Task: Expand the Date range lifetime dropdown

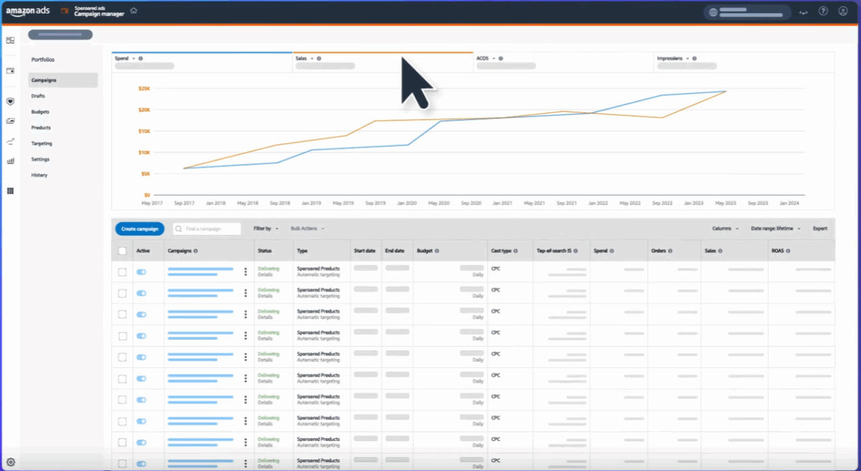Action: 774,228
